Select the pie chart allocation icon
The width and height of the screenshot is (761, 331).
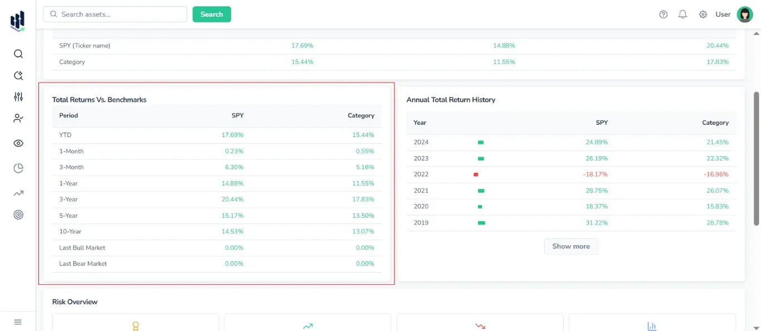coord(18,168)
